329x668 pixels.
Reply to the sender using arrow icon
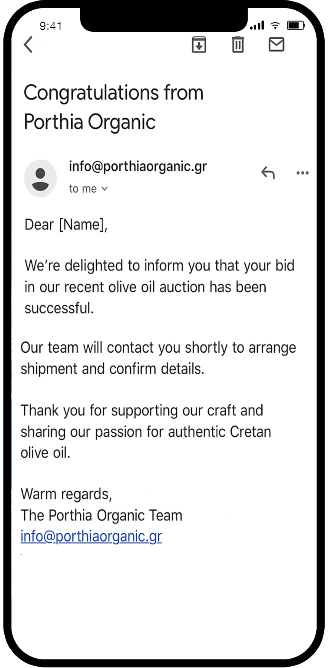pyautogui.click(x=268, y=173)
